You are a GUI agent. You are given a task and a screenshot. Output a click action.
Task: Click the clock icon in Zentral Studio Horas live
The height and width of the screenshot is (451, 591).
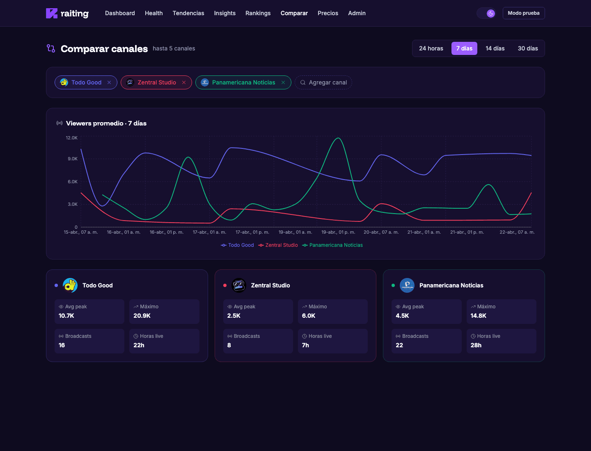point(305,336)
